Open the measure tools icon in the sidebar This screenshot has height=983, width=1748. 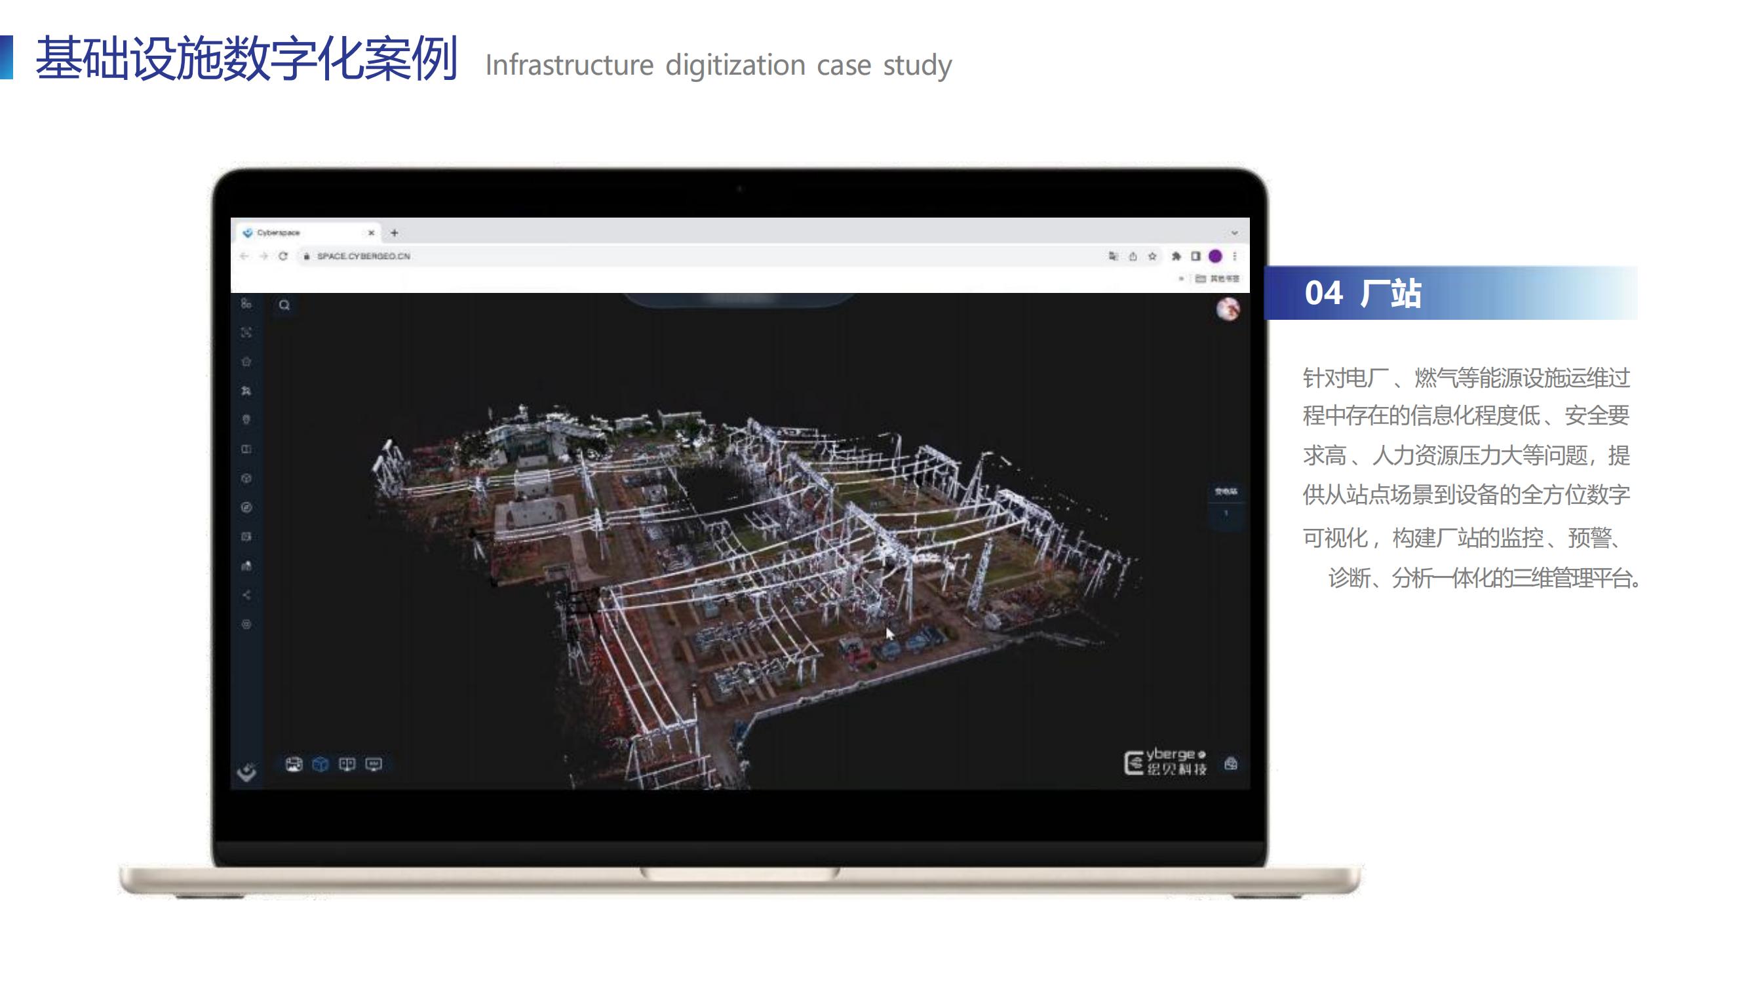point(246,391)
